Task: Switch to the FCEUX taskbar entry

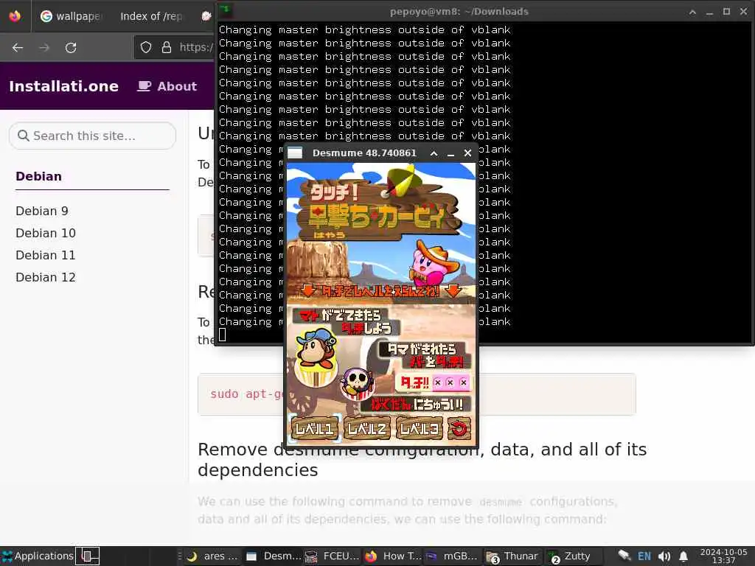Action: 333,556
